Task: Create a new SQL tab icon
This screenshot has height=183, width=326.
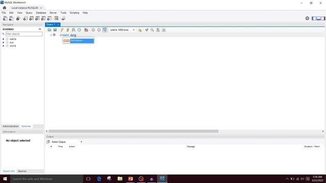Action: 5,18
